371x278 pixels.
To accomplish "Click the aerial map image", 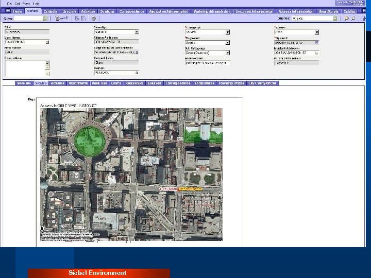I will (131, 175).
